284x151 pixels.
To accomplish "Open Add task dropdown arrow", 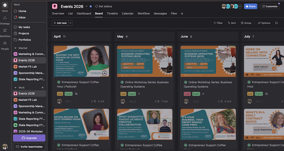I will click(70, 23).
